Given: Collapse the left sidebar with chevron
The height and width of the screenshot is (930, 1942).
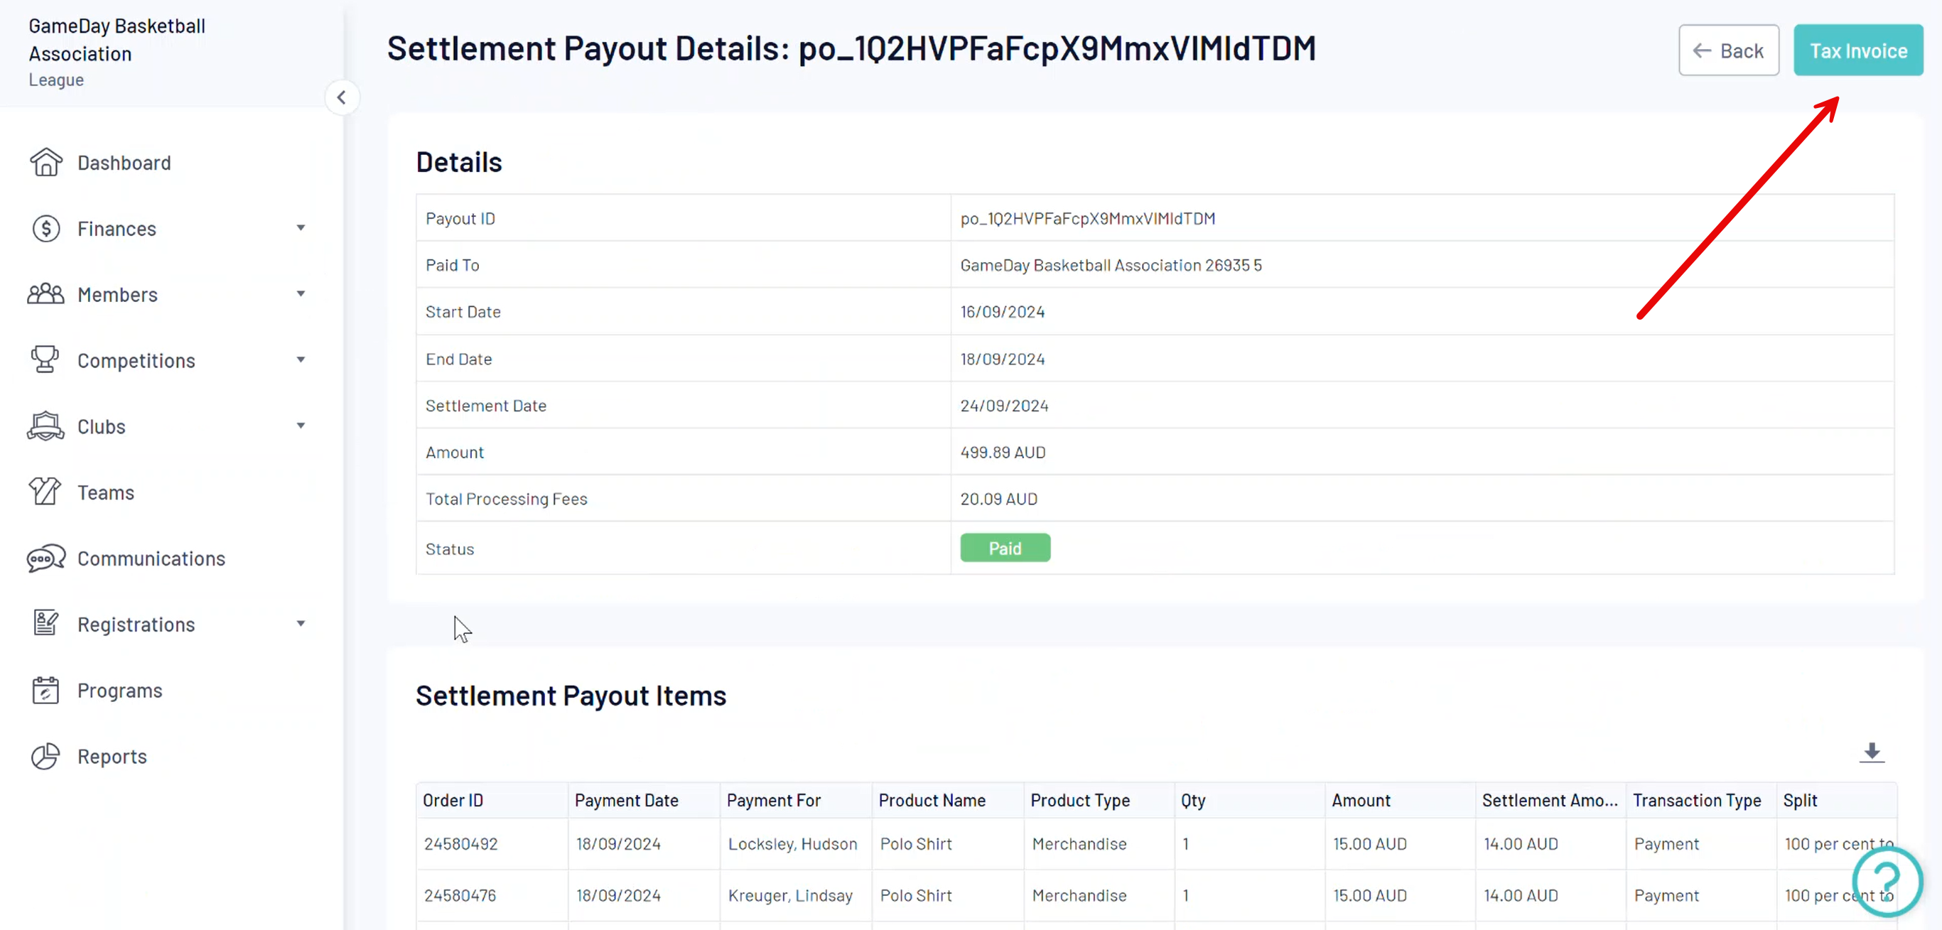Looking at the screenshot, I should pyautogui.click(x=342, y=97).
